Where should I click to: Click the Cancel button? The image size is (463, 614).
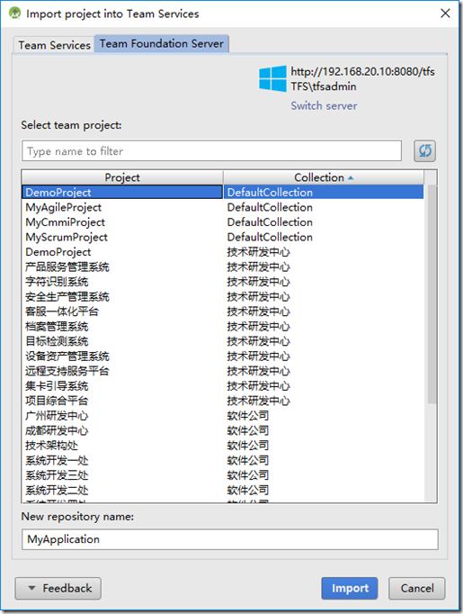point(417,588)
